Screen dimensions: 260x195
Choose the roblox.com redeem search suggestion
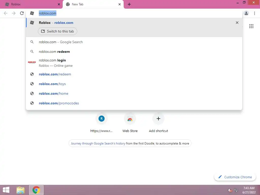[x=134, y=52]
